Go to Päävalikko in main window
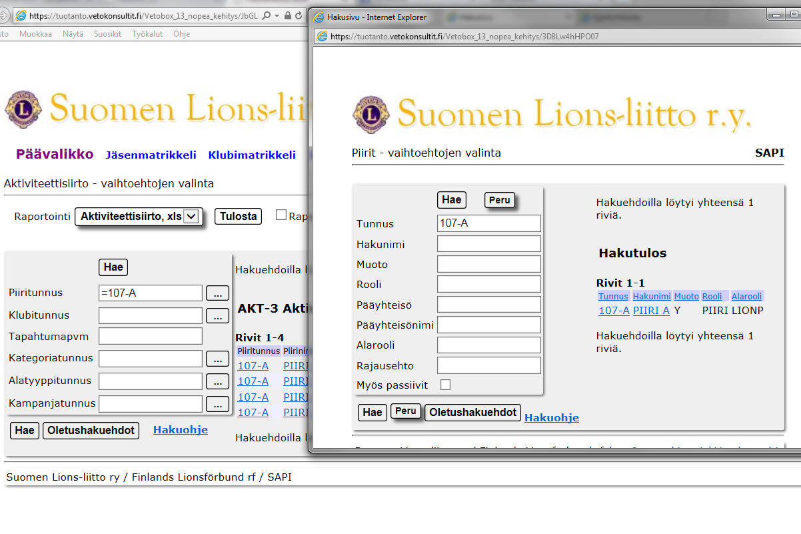801x534 pixels. tap(55, 154)
